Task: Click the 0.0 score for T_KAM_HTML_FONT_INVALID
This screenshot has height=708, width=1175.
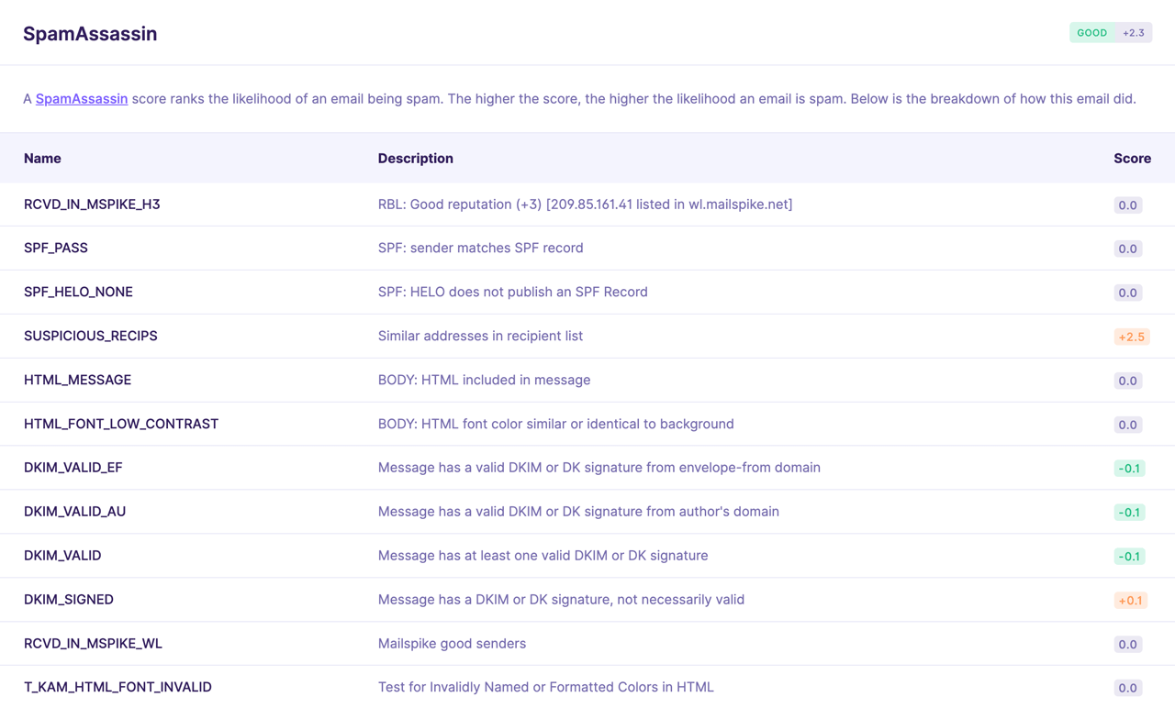Action: click(1128, 688)
